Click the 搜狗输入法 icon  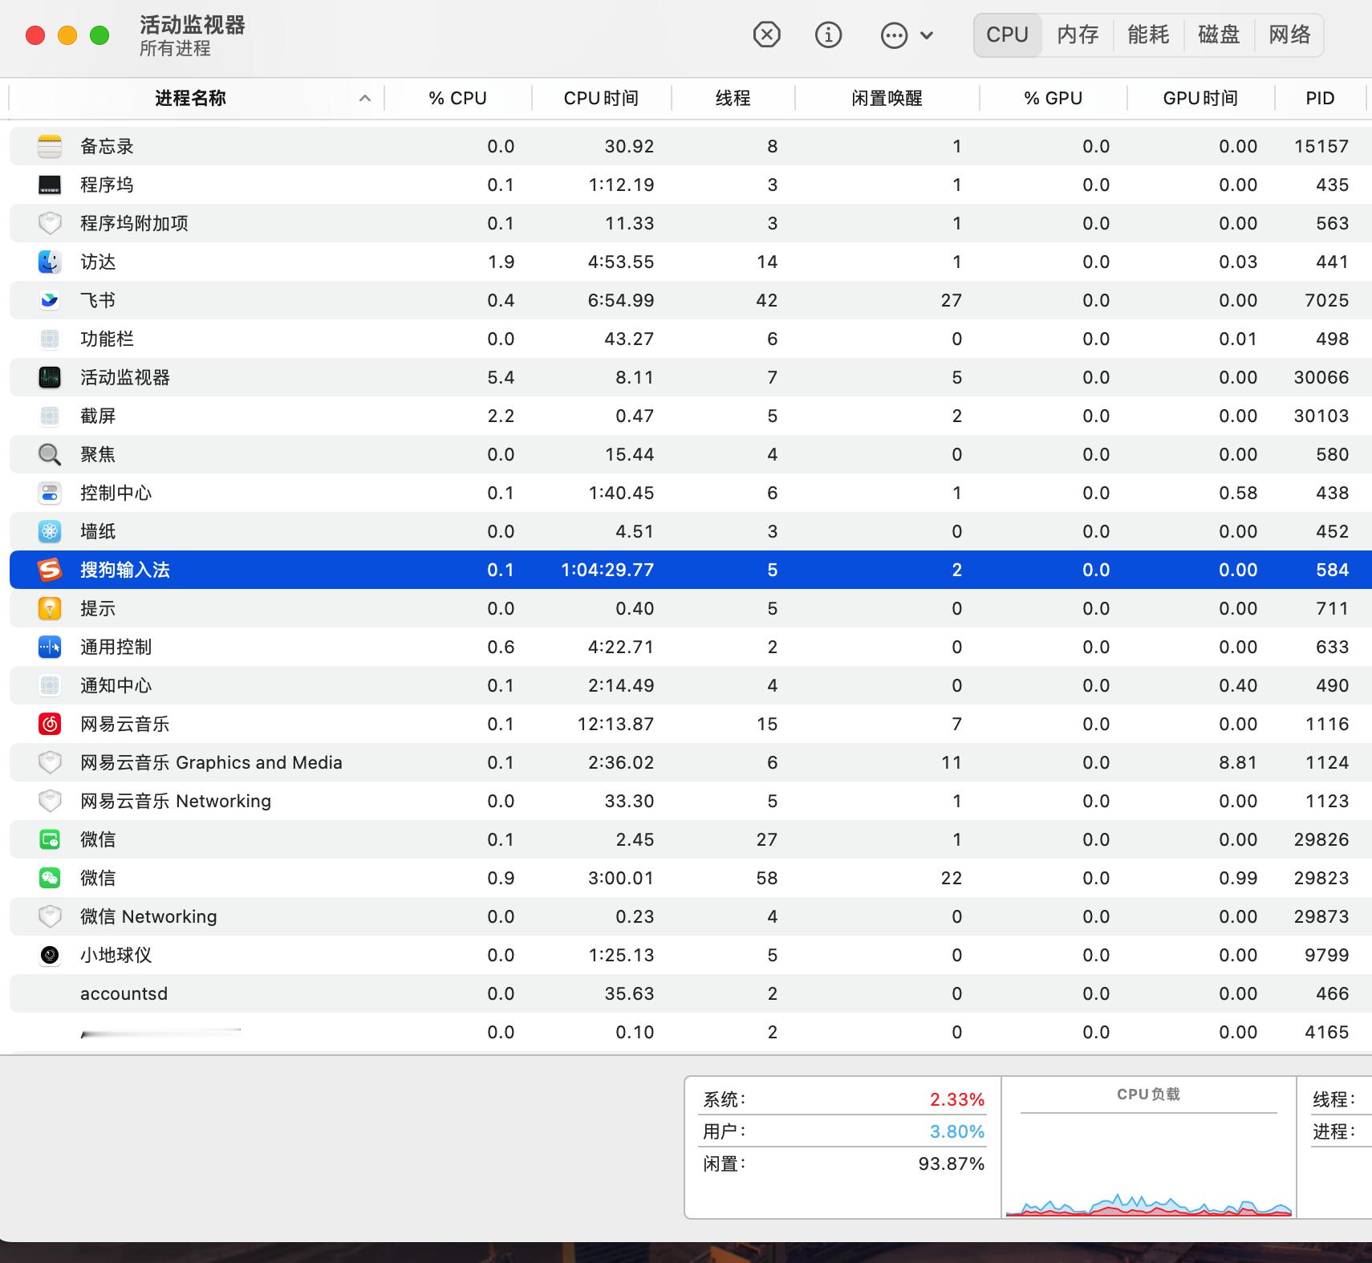pyautogui.click(x=50, y=570)
